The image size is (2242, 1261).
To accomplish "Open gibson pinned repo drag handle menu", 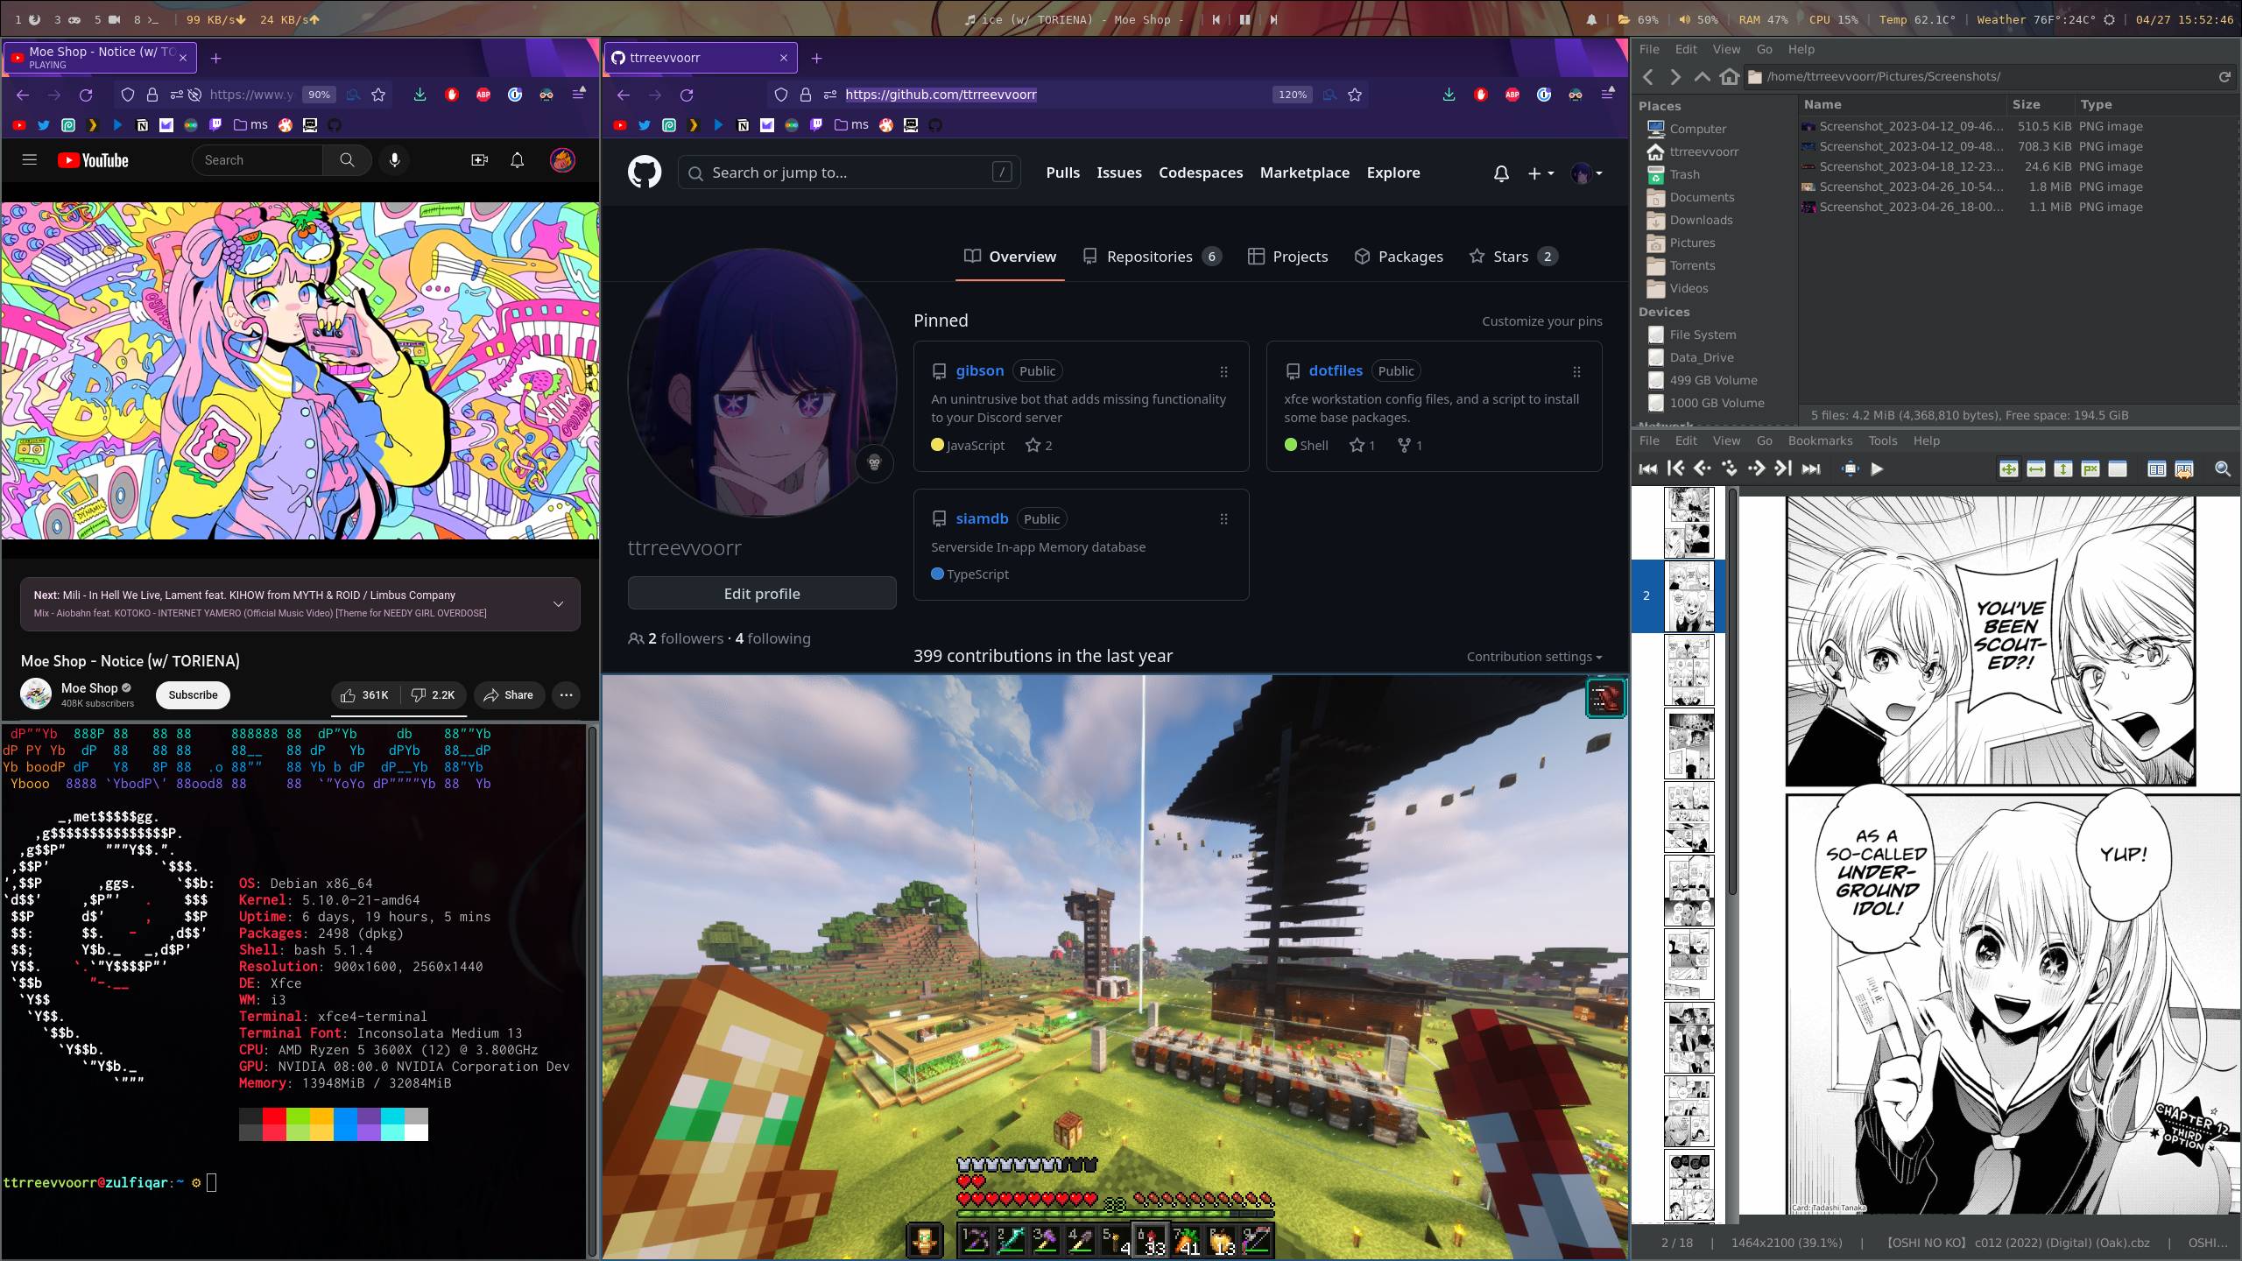I will click(x=1223, y=371).
